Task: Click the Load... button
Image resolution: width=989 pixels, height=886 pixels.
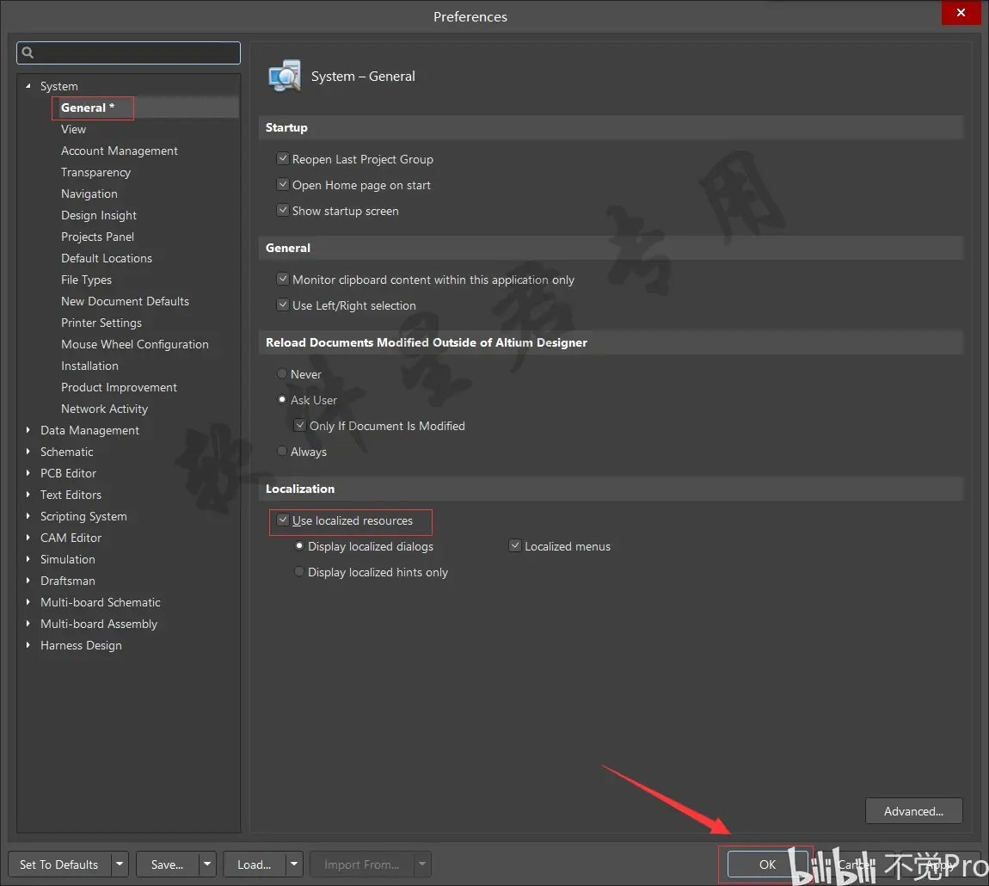Action: point(255,864)
